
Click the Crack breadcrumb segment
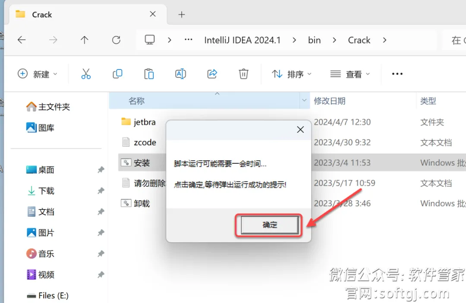coord(359,40)
